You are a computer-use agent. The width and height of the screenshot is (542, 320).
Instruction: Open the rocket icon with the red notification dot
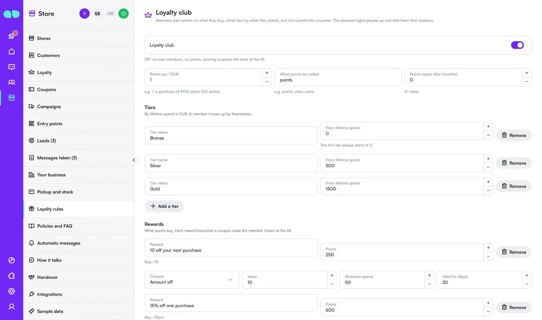11,36
